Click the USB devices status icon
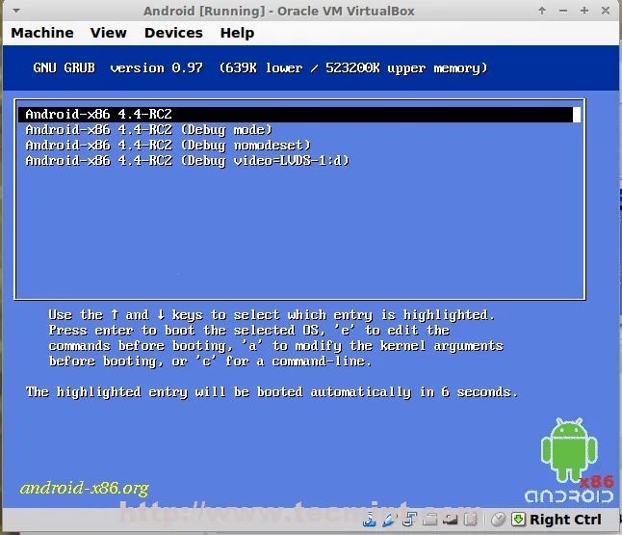 coord(390,520)
